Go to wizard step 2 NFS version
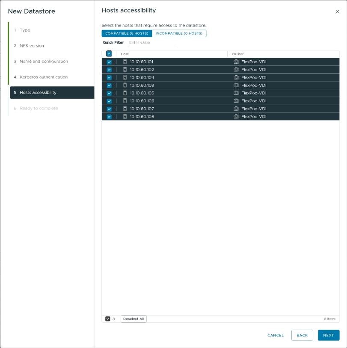This screenshot has height=348, width=347. (29, 46)
